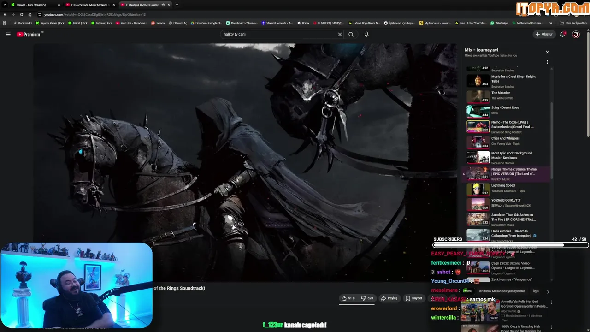This screenshot has width=590, height=332.
Task: Open Tüm Yer İşaretleri folder
Action: click(x=573, y=23)
